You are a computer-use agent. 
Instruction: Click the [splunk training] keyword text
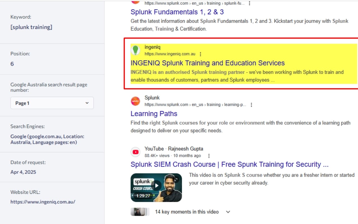31,27
